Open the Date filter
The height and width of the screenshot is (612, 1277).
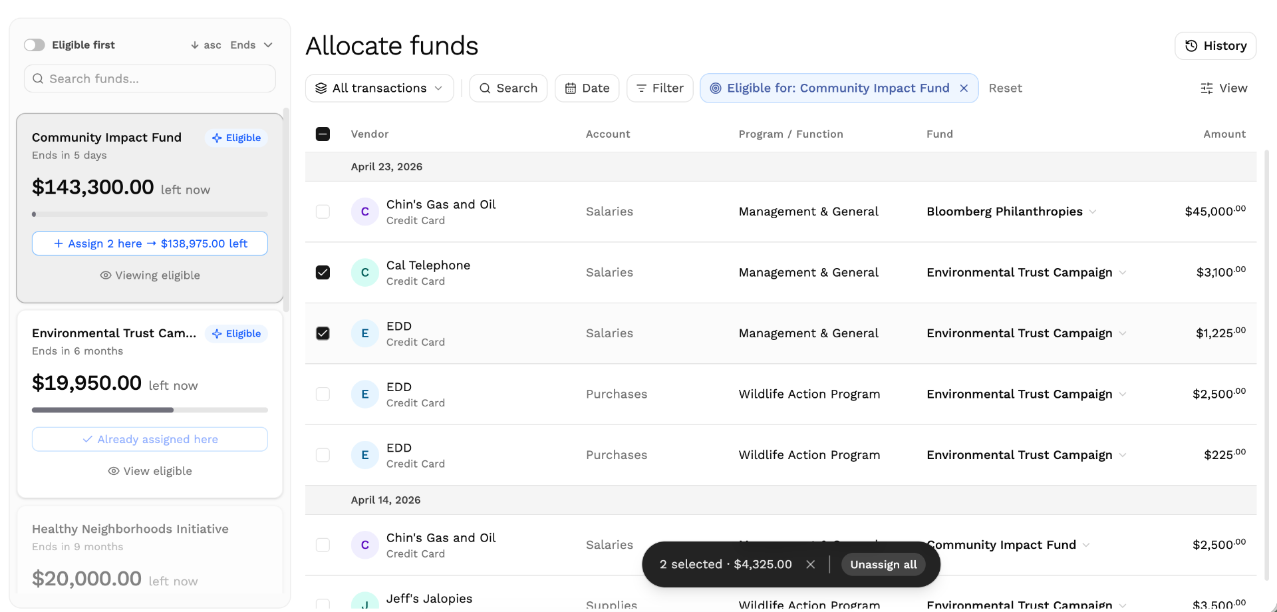587,88
